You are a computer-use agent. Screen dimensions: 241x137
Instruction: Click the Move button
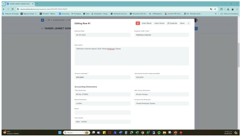point(182,23)
